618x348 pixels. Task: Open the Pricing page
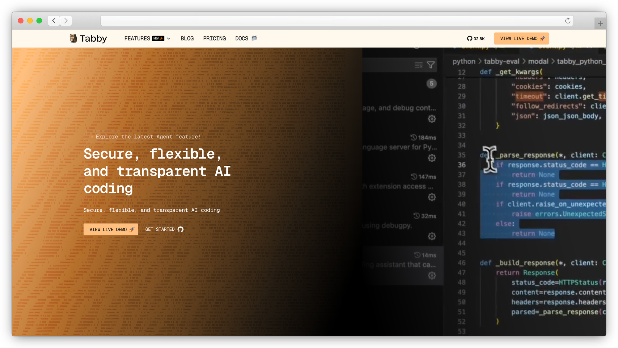(214, 39)
